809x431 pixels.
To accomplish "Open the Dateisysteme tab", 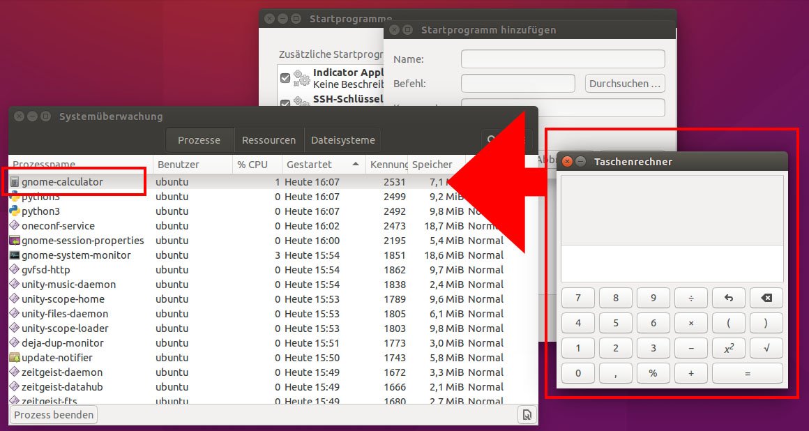I will pos(342,139).
